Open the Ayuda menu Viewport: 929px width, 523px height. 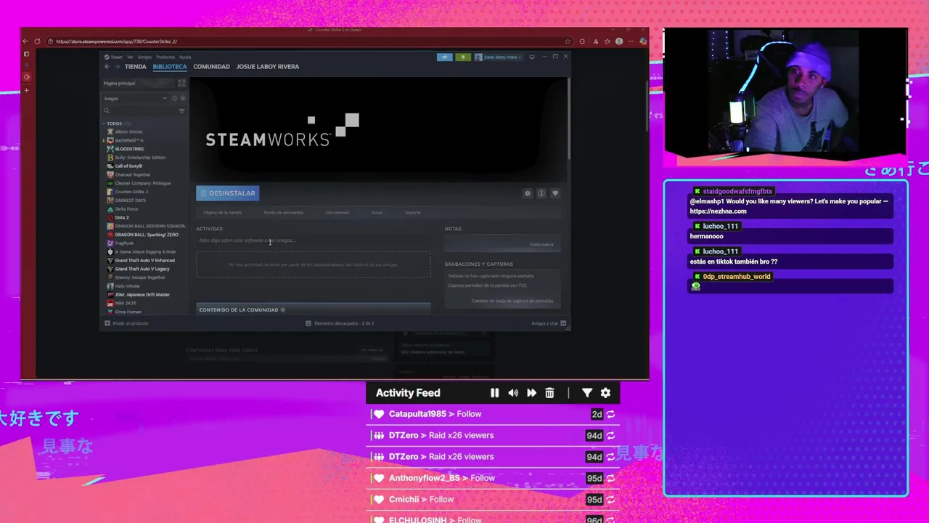tap(185, 57)
